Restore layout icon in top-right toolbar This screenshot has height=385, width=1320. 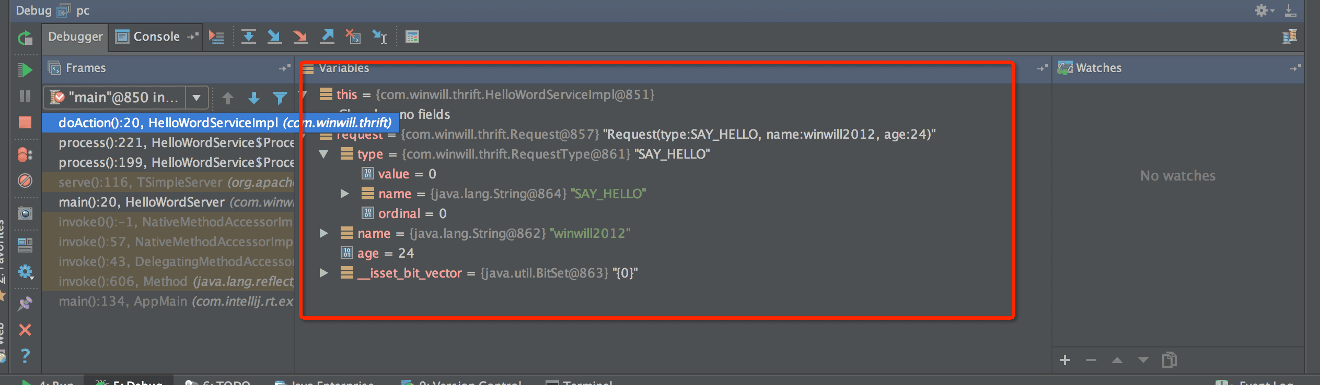coord(1290,37)
